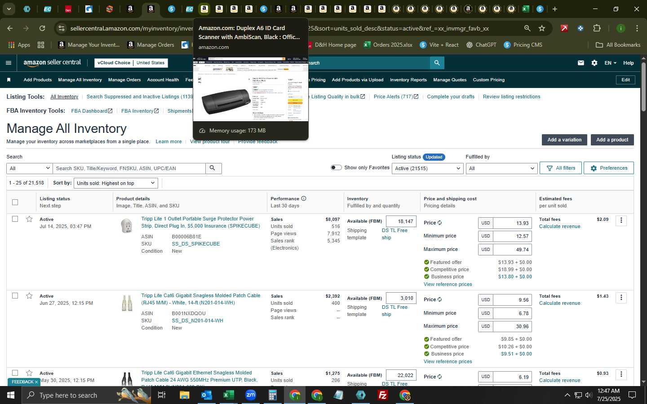Click Chrome zoom magnifier in address bar
647x404 pixels.
pos(527,28)
